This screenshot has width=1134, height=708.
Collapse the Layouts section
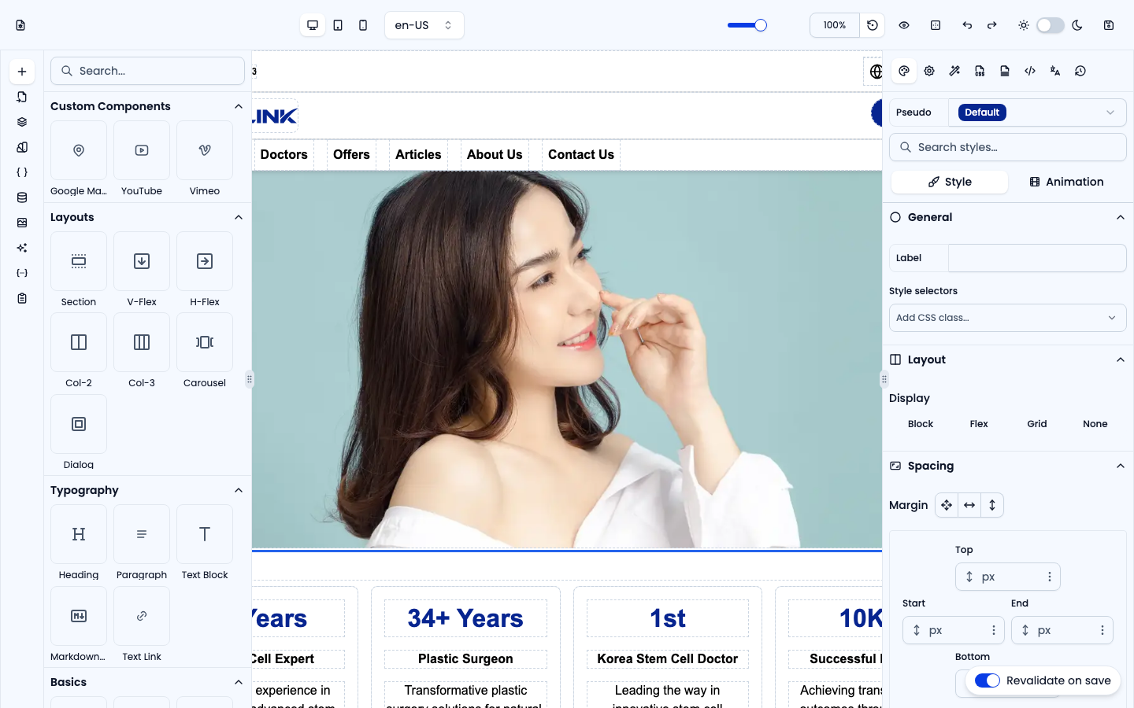[239, 217]
